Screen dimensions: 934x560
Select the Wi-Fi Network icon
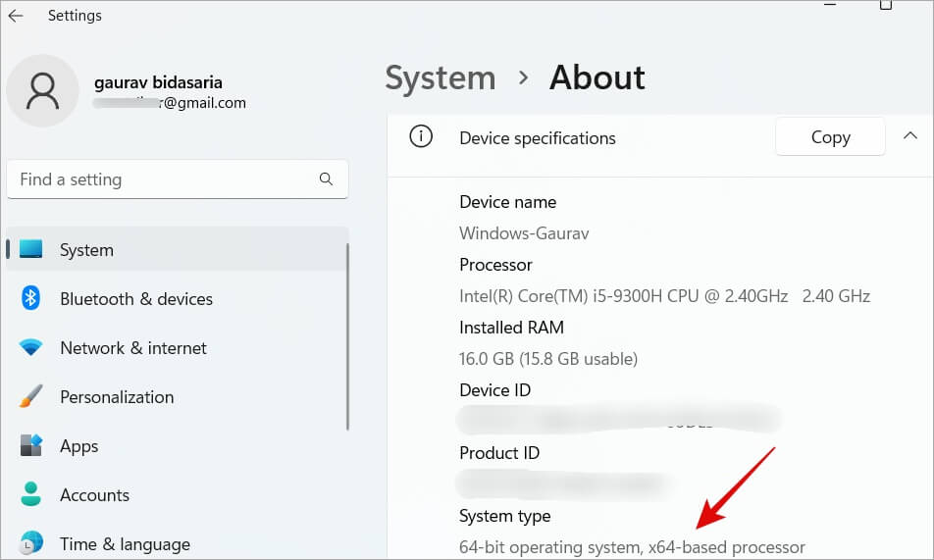30,347
